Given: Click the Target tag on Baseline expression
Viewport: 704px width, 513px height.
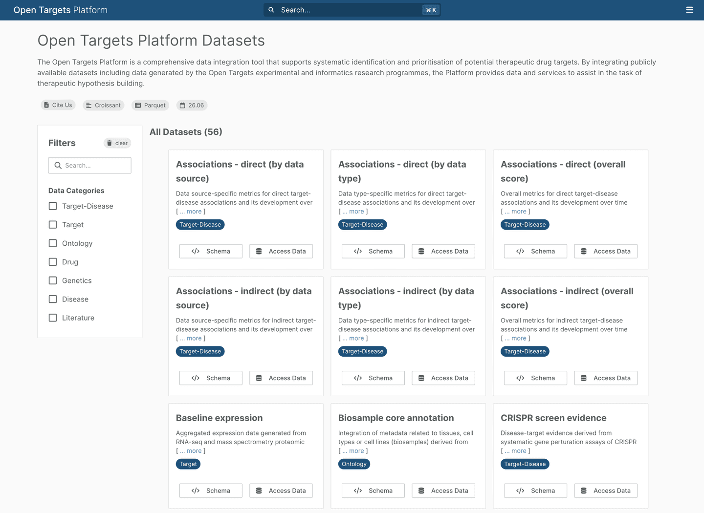Looking at the screenshot, I should point(188,464).
